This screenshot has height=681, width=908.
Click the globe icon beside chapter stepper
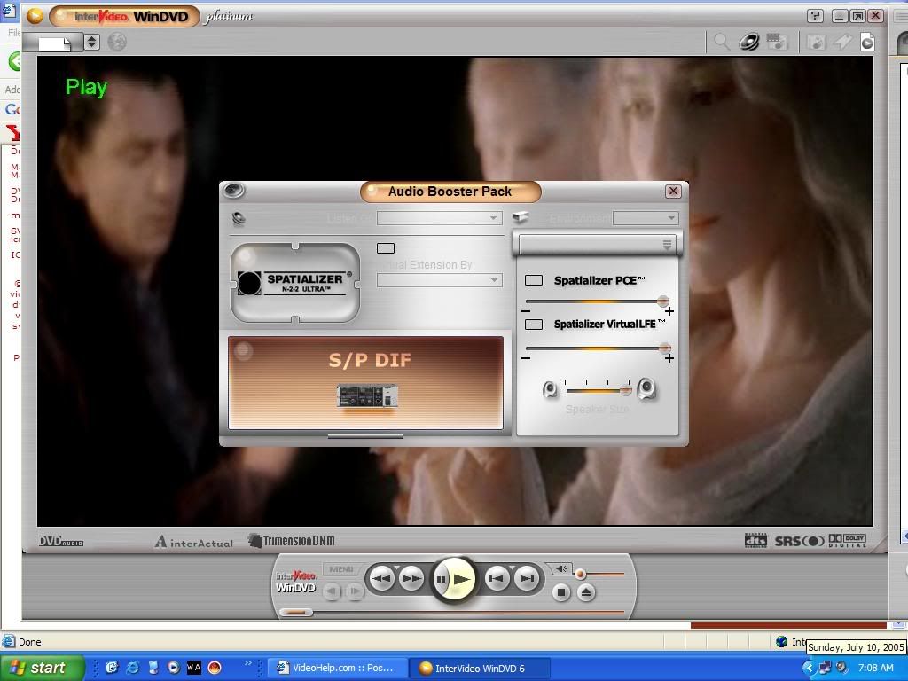click(117, 42)
